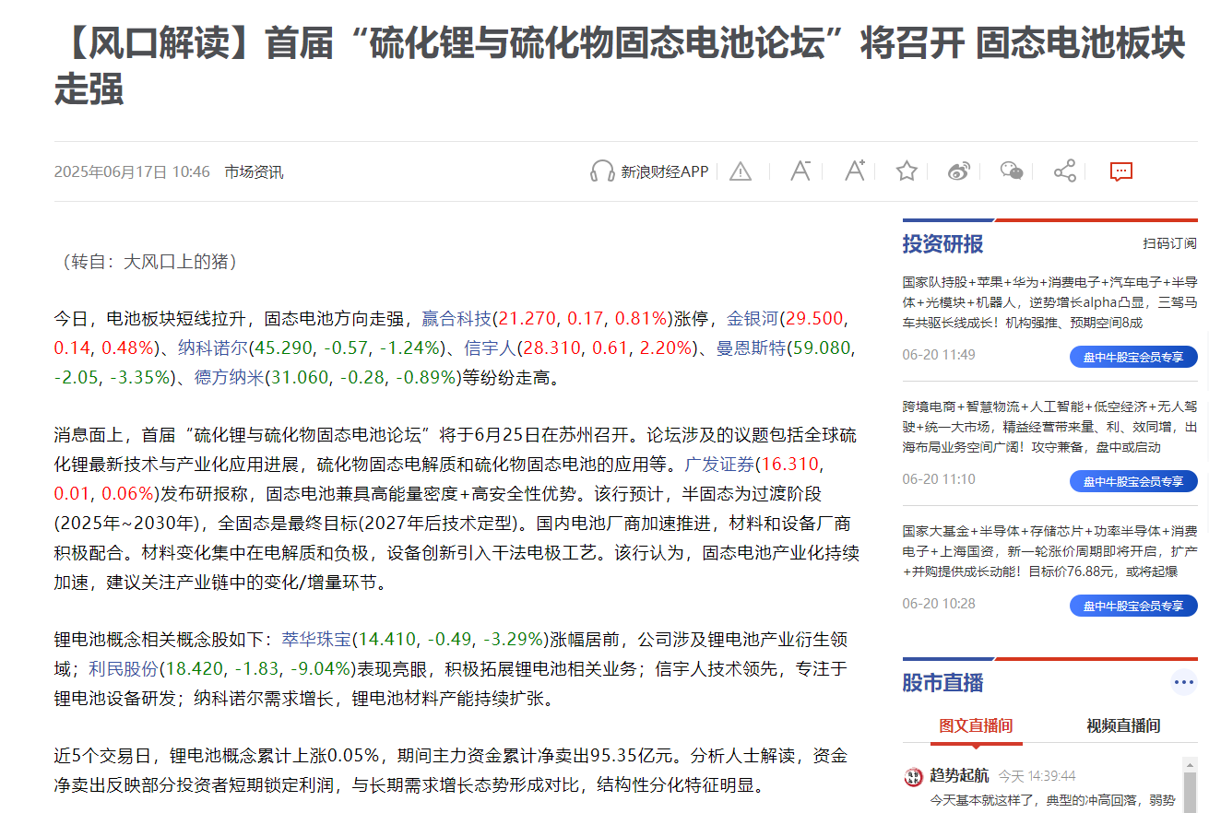The width and height of the screenshot is (1209, 813).
Task: Click the 趋势起航 avatar icon
Action: pos(913,776)
